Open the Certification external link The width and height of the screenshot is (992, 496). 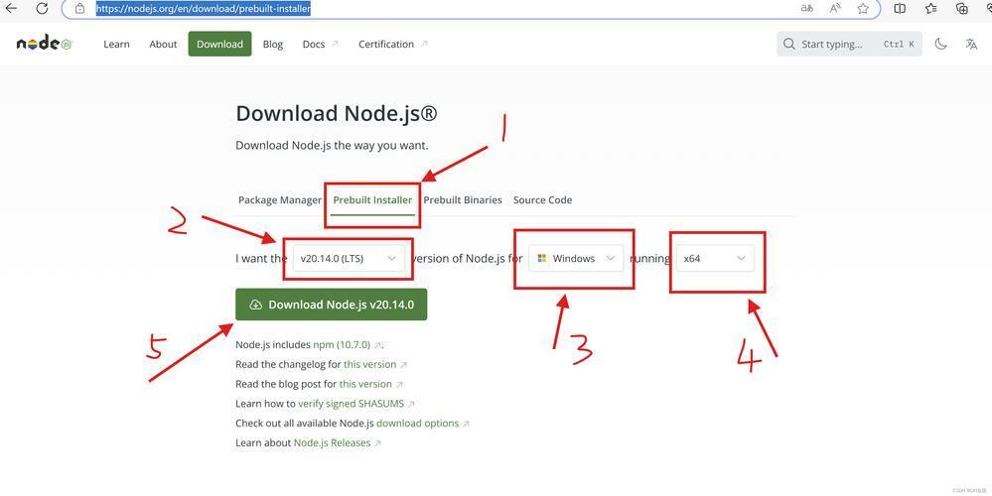393,45
